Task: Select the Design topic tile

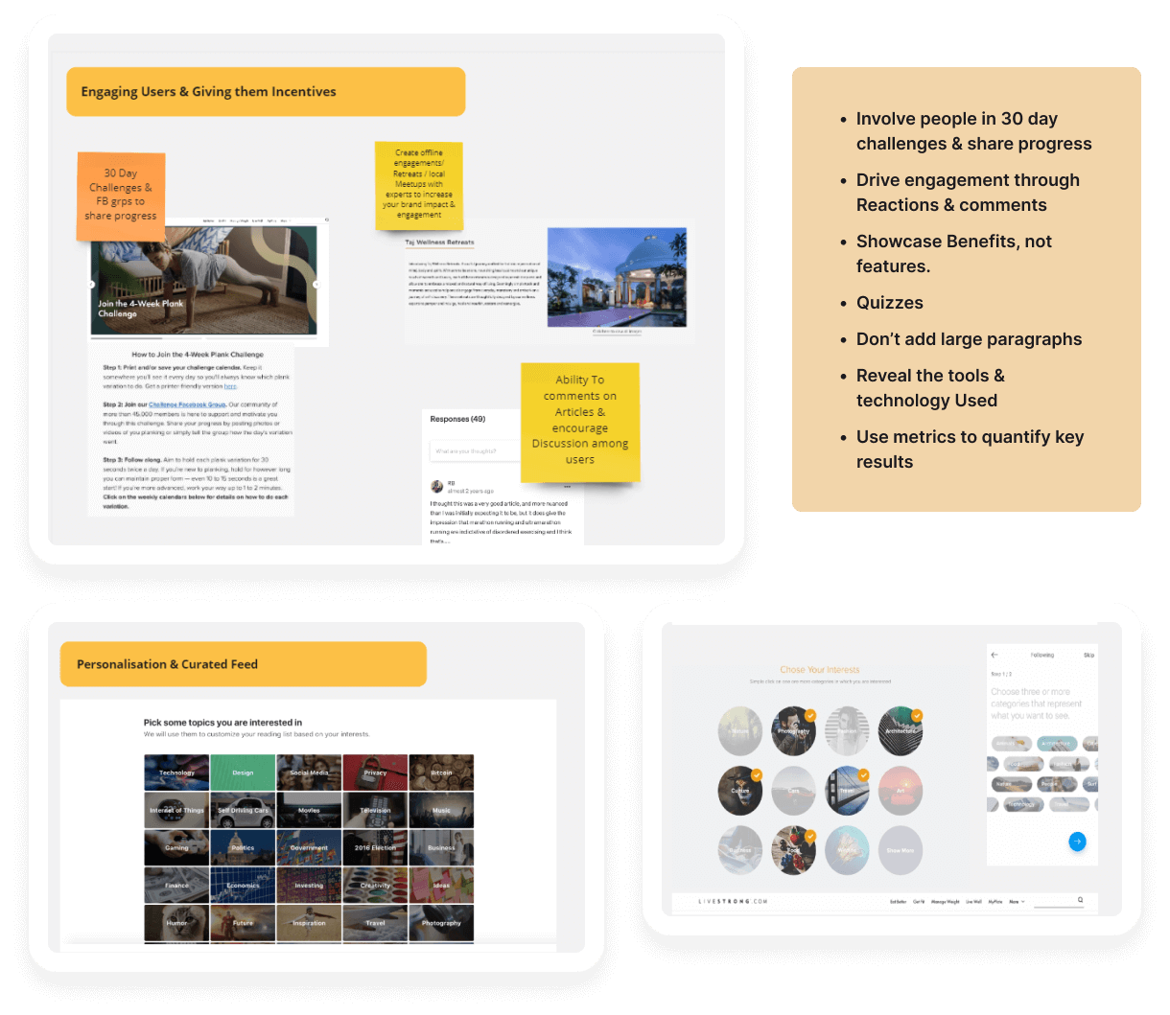Action: coord(243,773)
